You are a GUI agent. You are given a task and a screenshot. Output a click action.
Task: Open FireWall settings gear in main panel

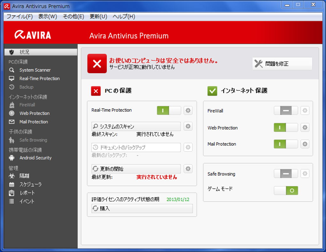pyautogui.click(x=305, y=111)
